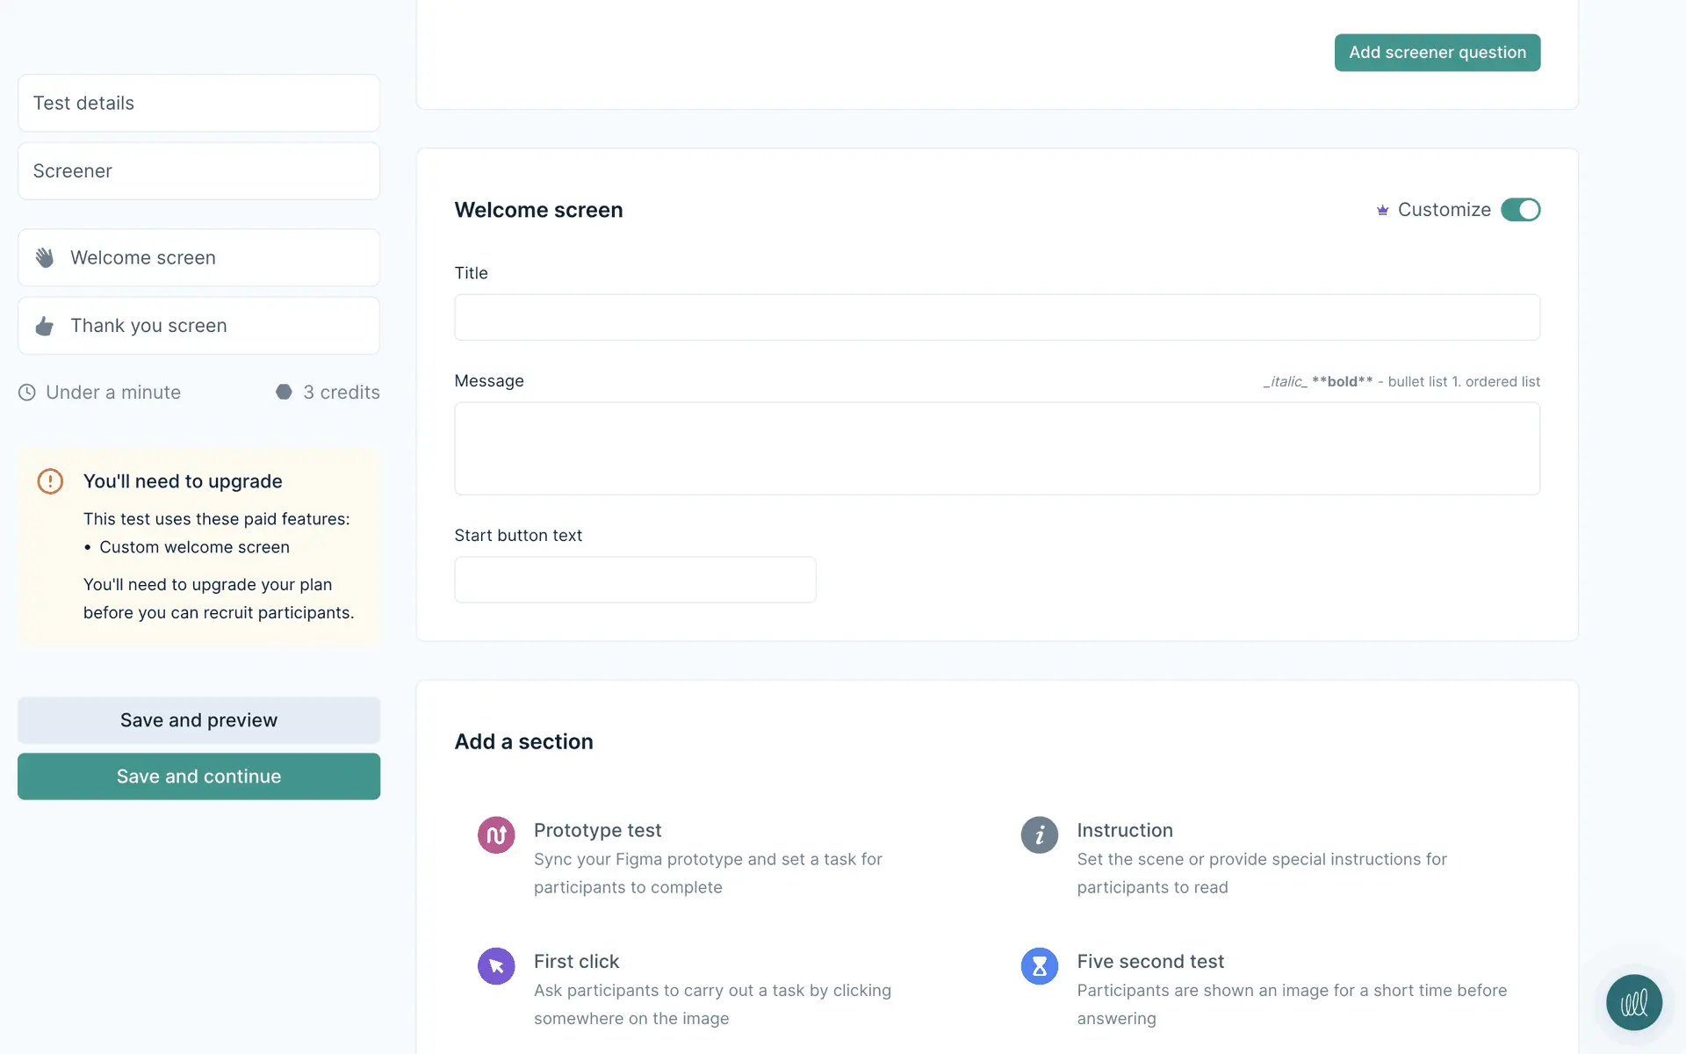This screenshot has height=1054, width=1686.
Task: Click the Start button text field
Action: pyautogui.click(x=635, y=580)
